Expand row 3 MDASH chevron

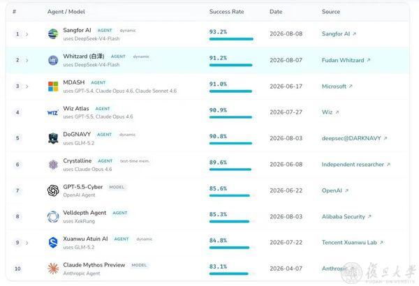point(27,86)
